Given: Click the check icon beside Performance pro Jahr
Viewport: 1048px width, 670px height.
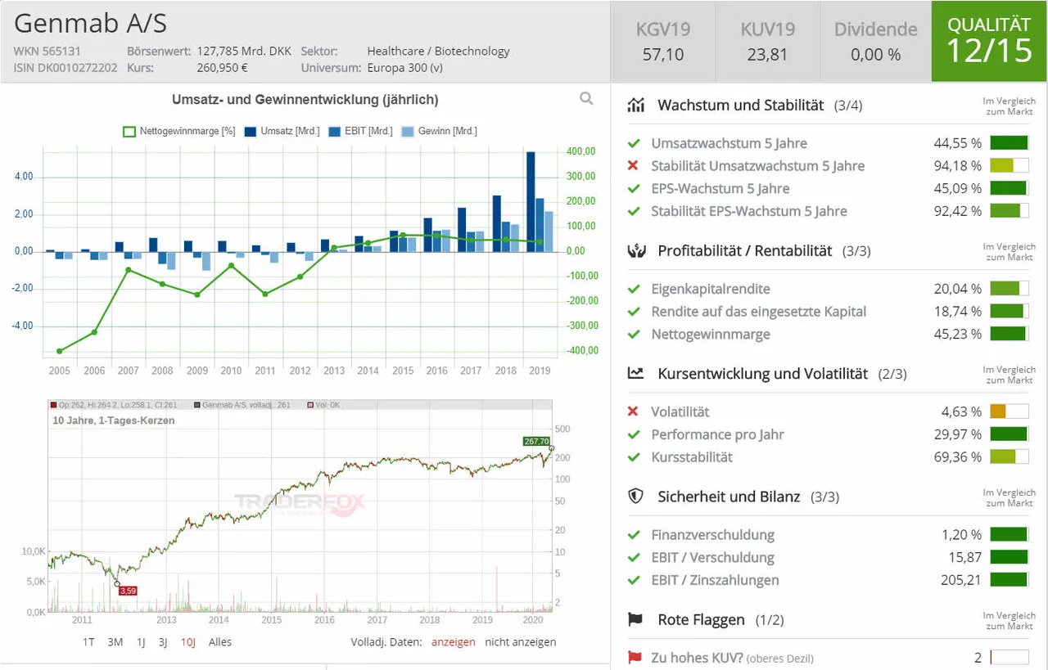Looking at the screenshot, I should (633, 434).
